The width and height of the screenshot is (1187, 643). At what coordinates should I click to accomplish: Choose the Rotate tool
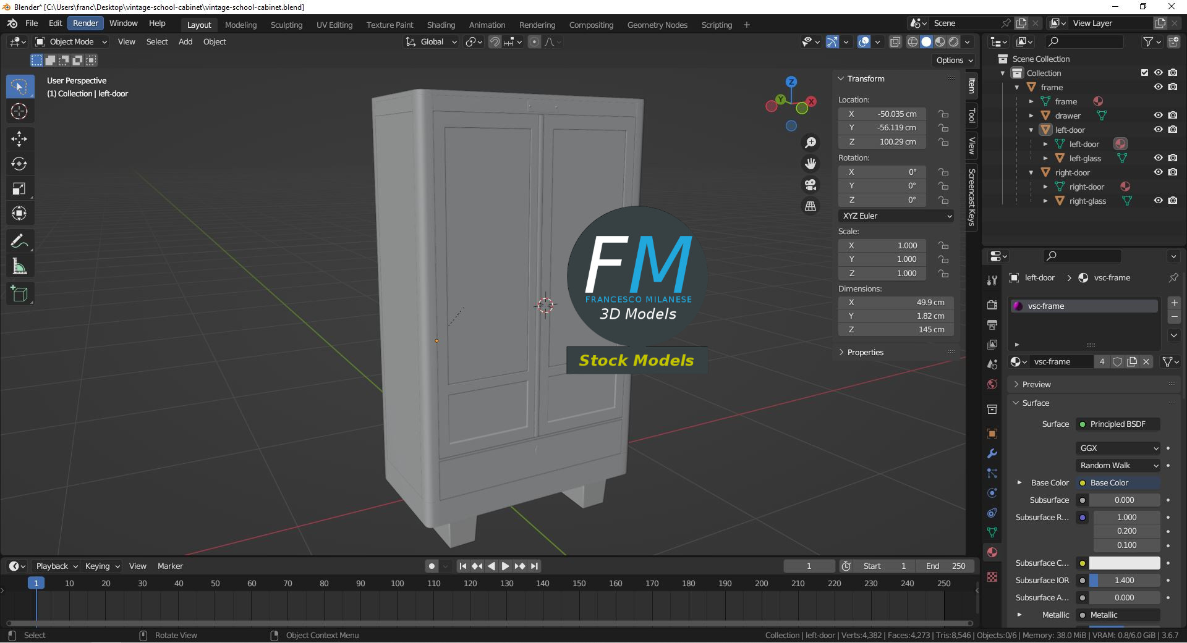19,164
